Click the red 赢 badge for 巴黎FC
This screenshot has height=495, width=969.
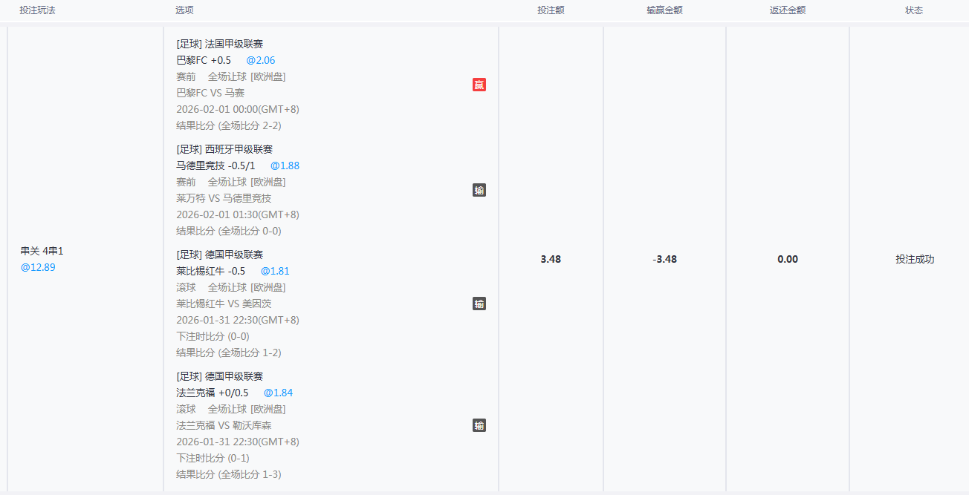click(x=479, y=85)
